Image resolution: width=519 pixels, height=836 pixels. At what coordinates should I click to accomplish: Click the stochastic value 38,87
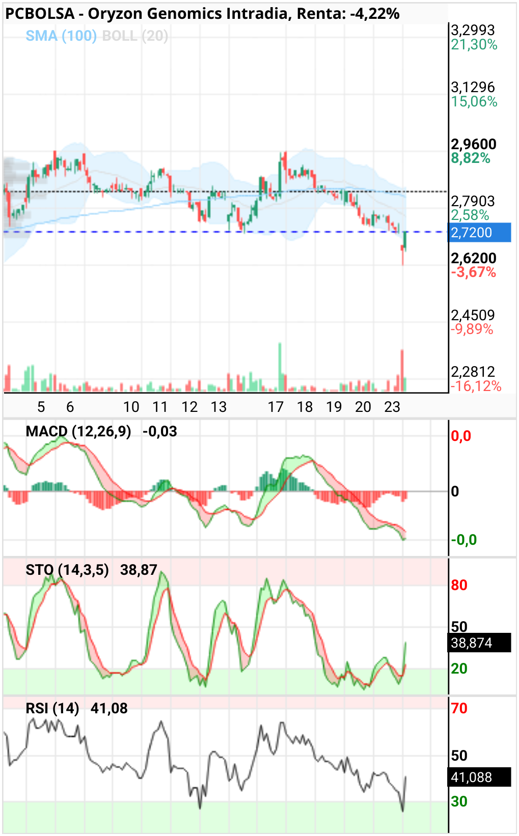point(139,570)
